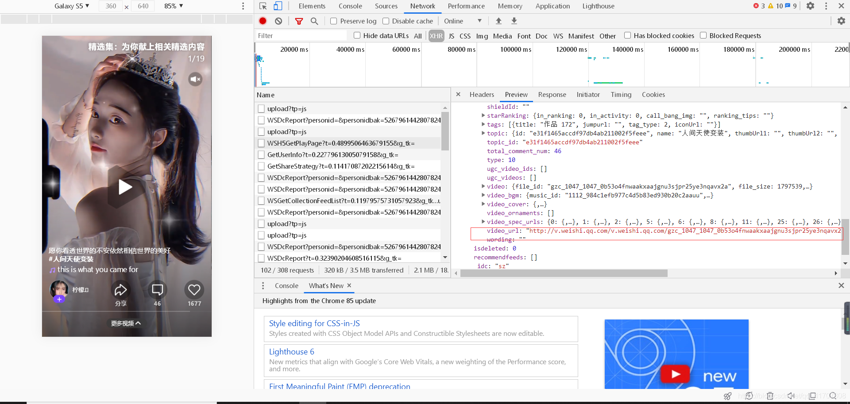Unmute the video with speaker icon
850x404 pixels.
click(x=195, y=79)
